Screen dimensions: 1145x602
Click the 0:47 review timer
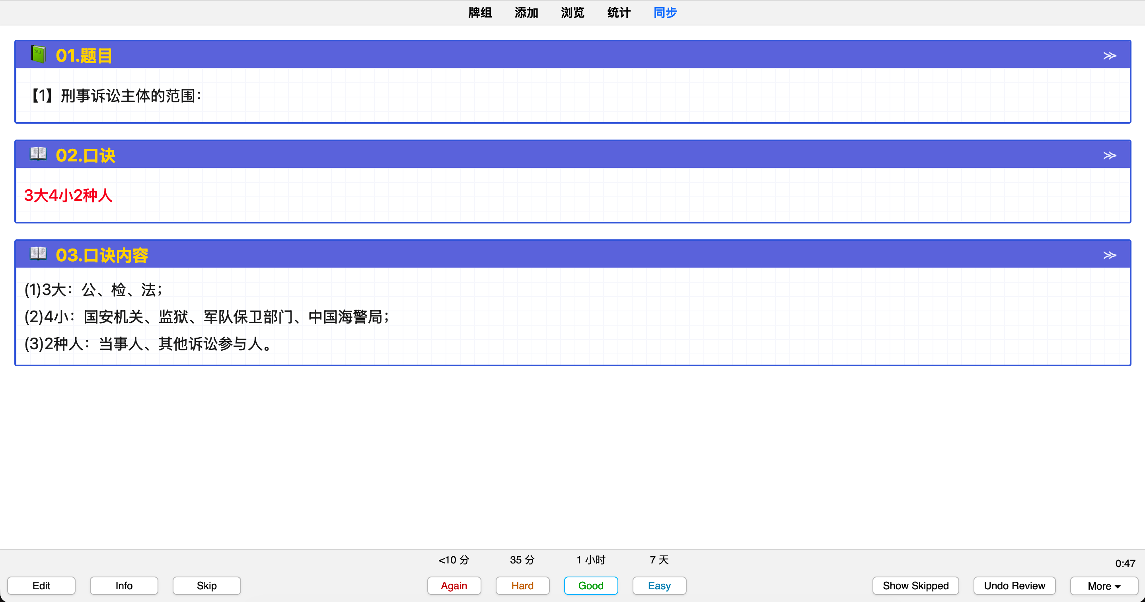(x=1125, y=563)
